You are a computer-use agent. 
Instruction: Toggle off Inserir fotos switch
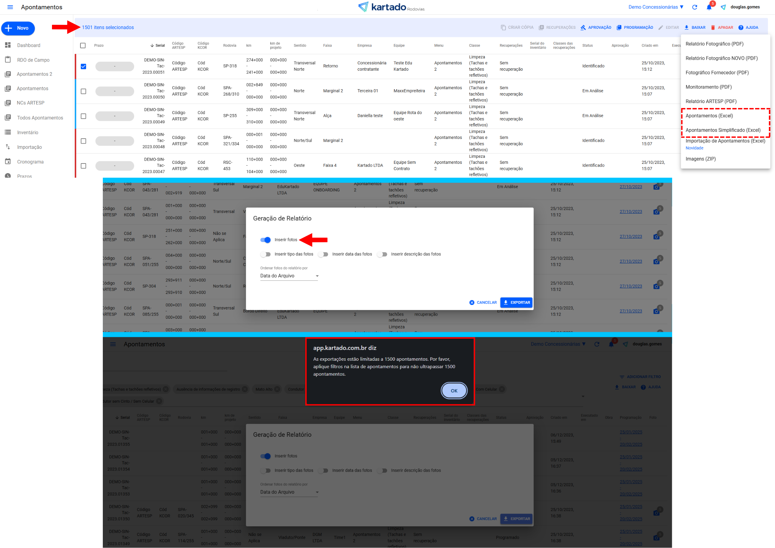[x=265, y=240]
